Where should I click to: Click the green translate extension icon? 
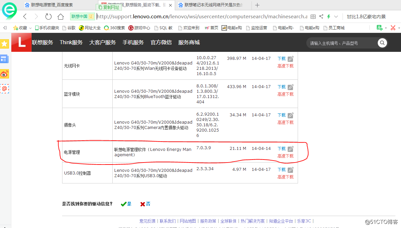pyautogui.click(x=380, y=28)
